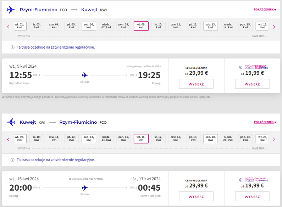Select outbound date niedz. 07, kwi
This screenshot has width=282, height=207.
pyautogui.click(x=106, y=26)
